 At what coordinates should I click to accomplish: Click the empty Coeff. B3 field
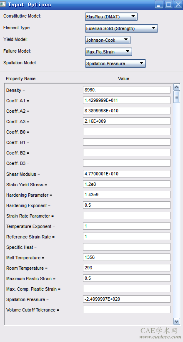[x=127, y=163]
